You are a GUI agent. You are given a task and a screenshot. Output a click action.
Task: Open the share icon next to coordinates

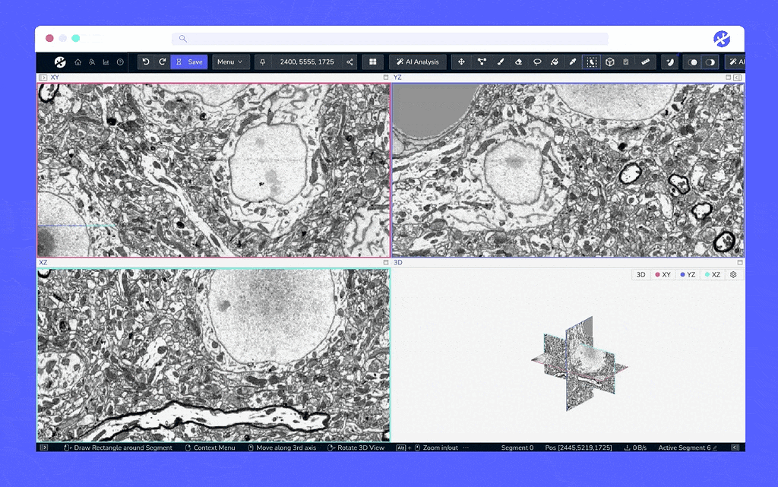349,62
